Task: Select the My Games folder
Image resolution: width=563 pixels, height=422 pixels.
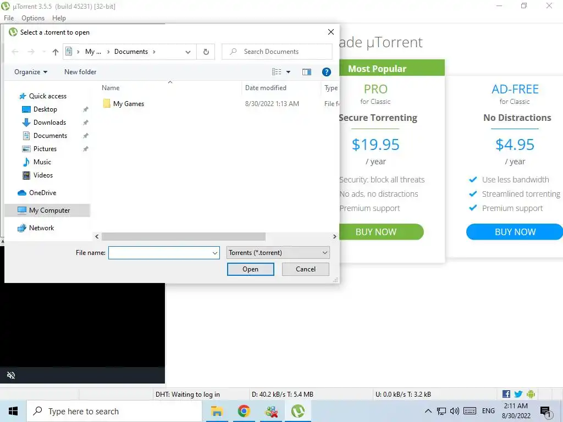Action: pyautogui.click(x=123, y=104)
